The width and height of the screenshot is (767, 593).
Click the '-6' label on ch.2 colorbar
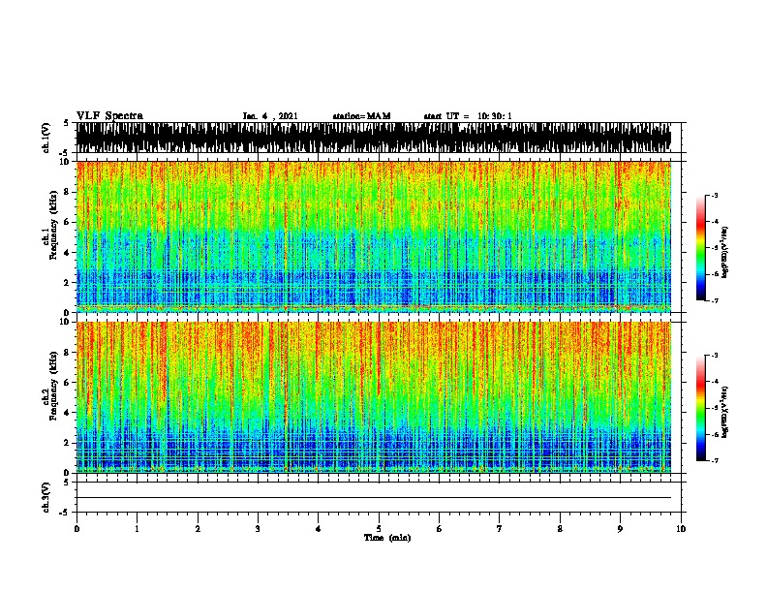pos(714,434)
